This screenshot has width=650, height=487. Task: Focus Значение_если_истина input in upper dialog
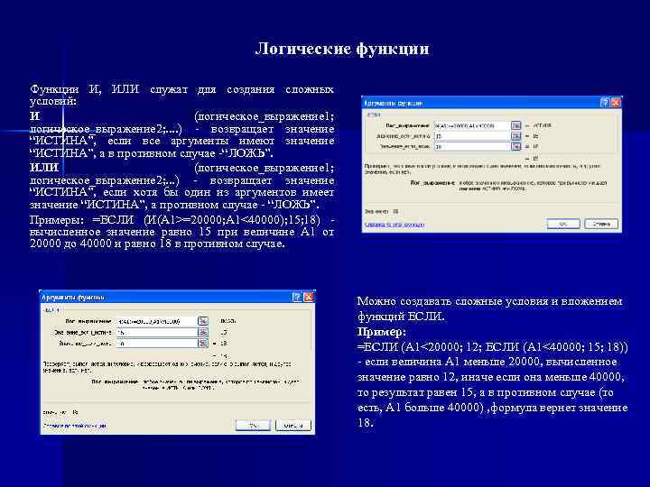(x=472, y=136)
